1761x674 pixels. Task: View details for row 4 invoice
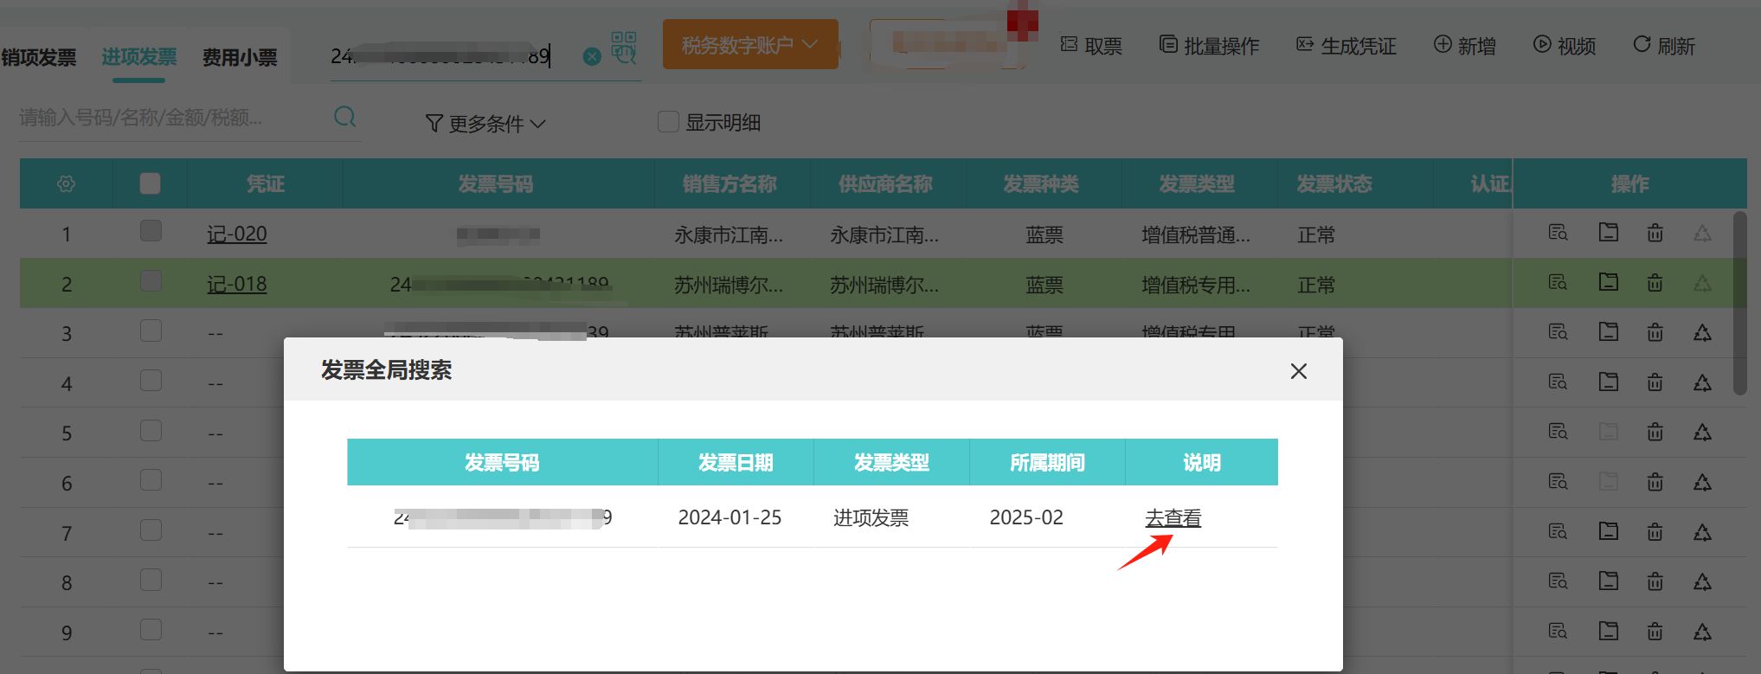(x=1558, y=382)
